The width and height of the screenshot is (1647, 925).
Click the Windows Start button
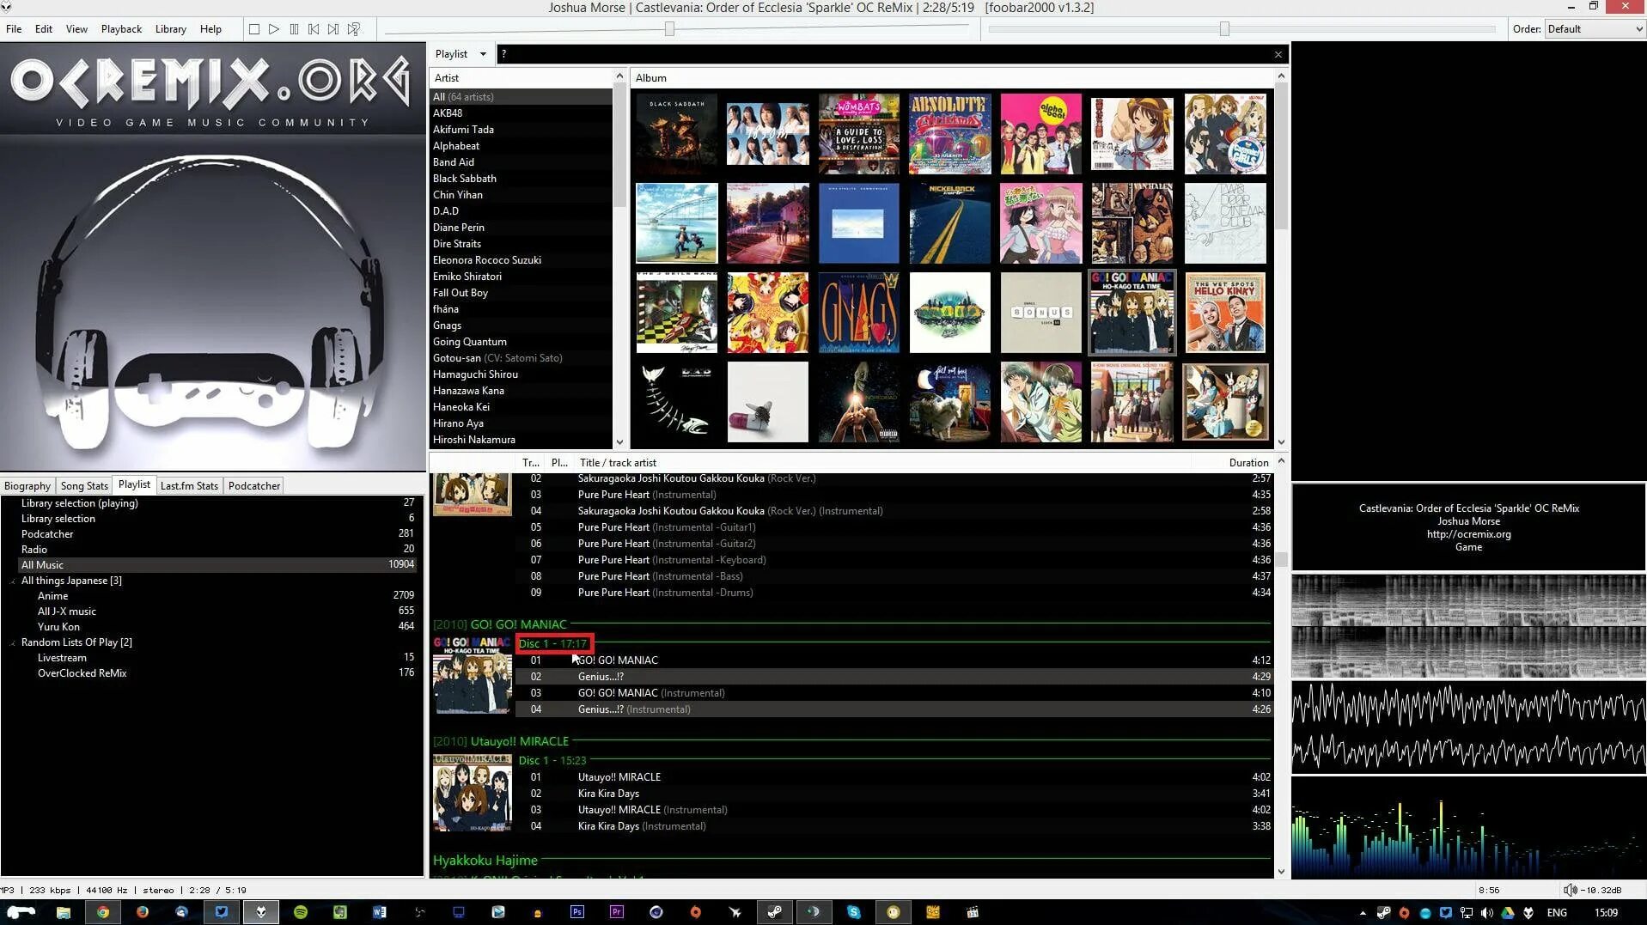21,912
